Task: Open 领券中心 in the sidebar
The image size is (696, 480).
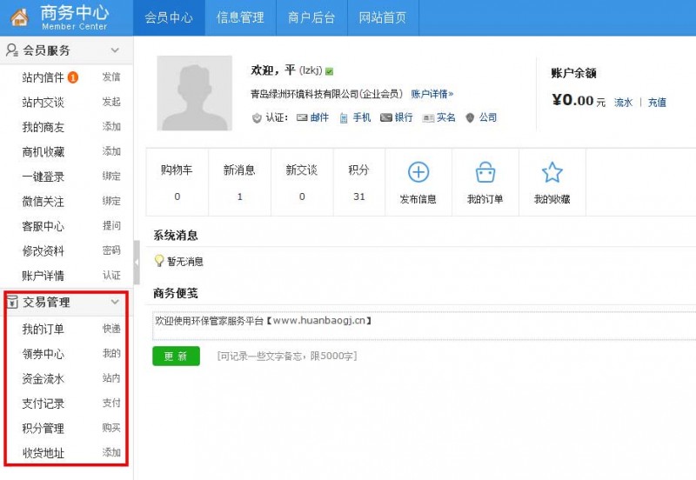Action: click(43, 354)
